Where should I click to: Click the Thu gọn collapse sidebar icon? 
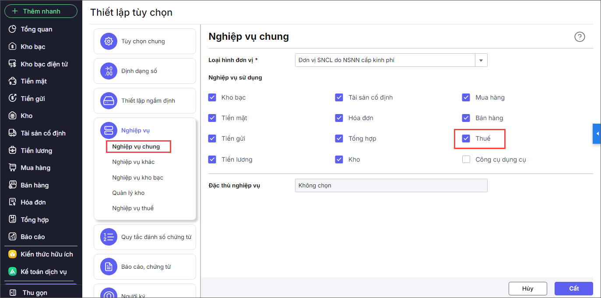point(13,293)
